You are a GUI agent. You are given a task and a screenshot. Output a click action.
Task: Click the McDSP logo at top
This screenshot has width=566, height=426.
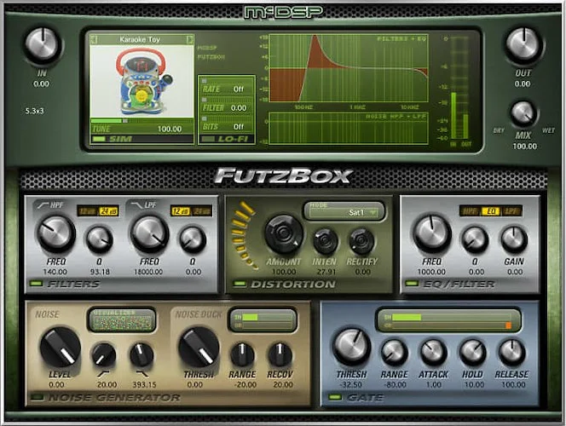283,12
